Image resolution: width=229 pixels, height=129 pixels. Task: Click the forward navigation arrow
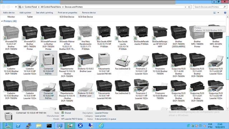point(8,7)
